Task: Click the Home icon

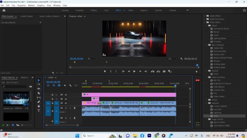Action: [x=4, y=10]
